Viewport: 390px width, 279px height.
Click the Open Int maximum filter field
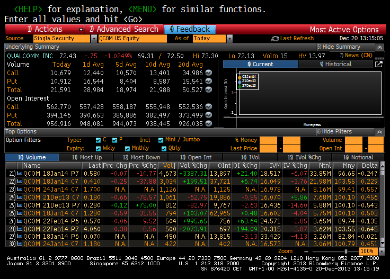376,149
